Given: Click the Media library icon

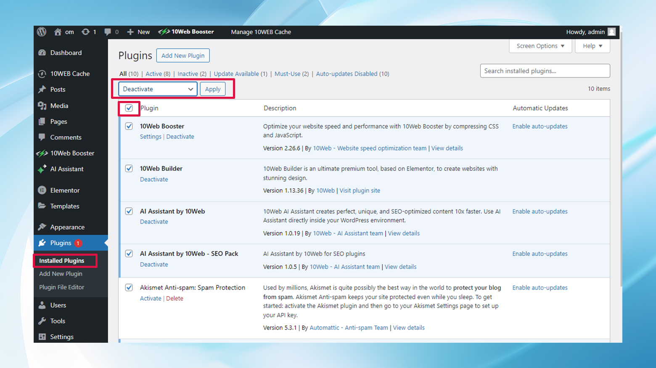Looking at the screenshot, I should [42, 106].
